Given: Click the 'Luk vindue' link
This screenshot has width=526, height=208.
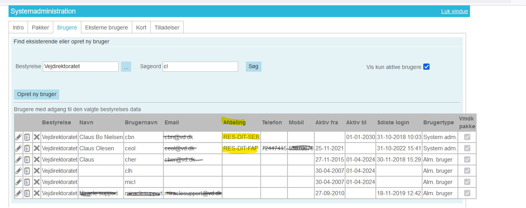Looking at the screenshot, I should pos(454,11).
